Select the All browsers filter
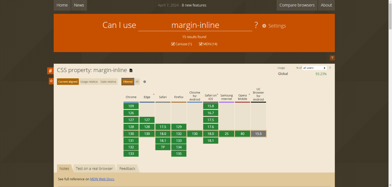 (x=137, y=82)
